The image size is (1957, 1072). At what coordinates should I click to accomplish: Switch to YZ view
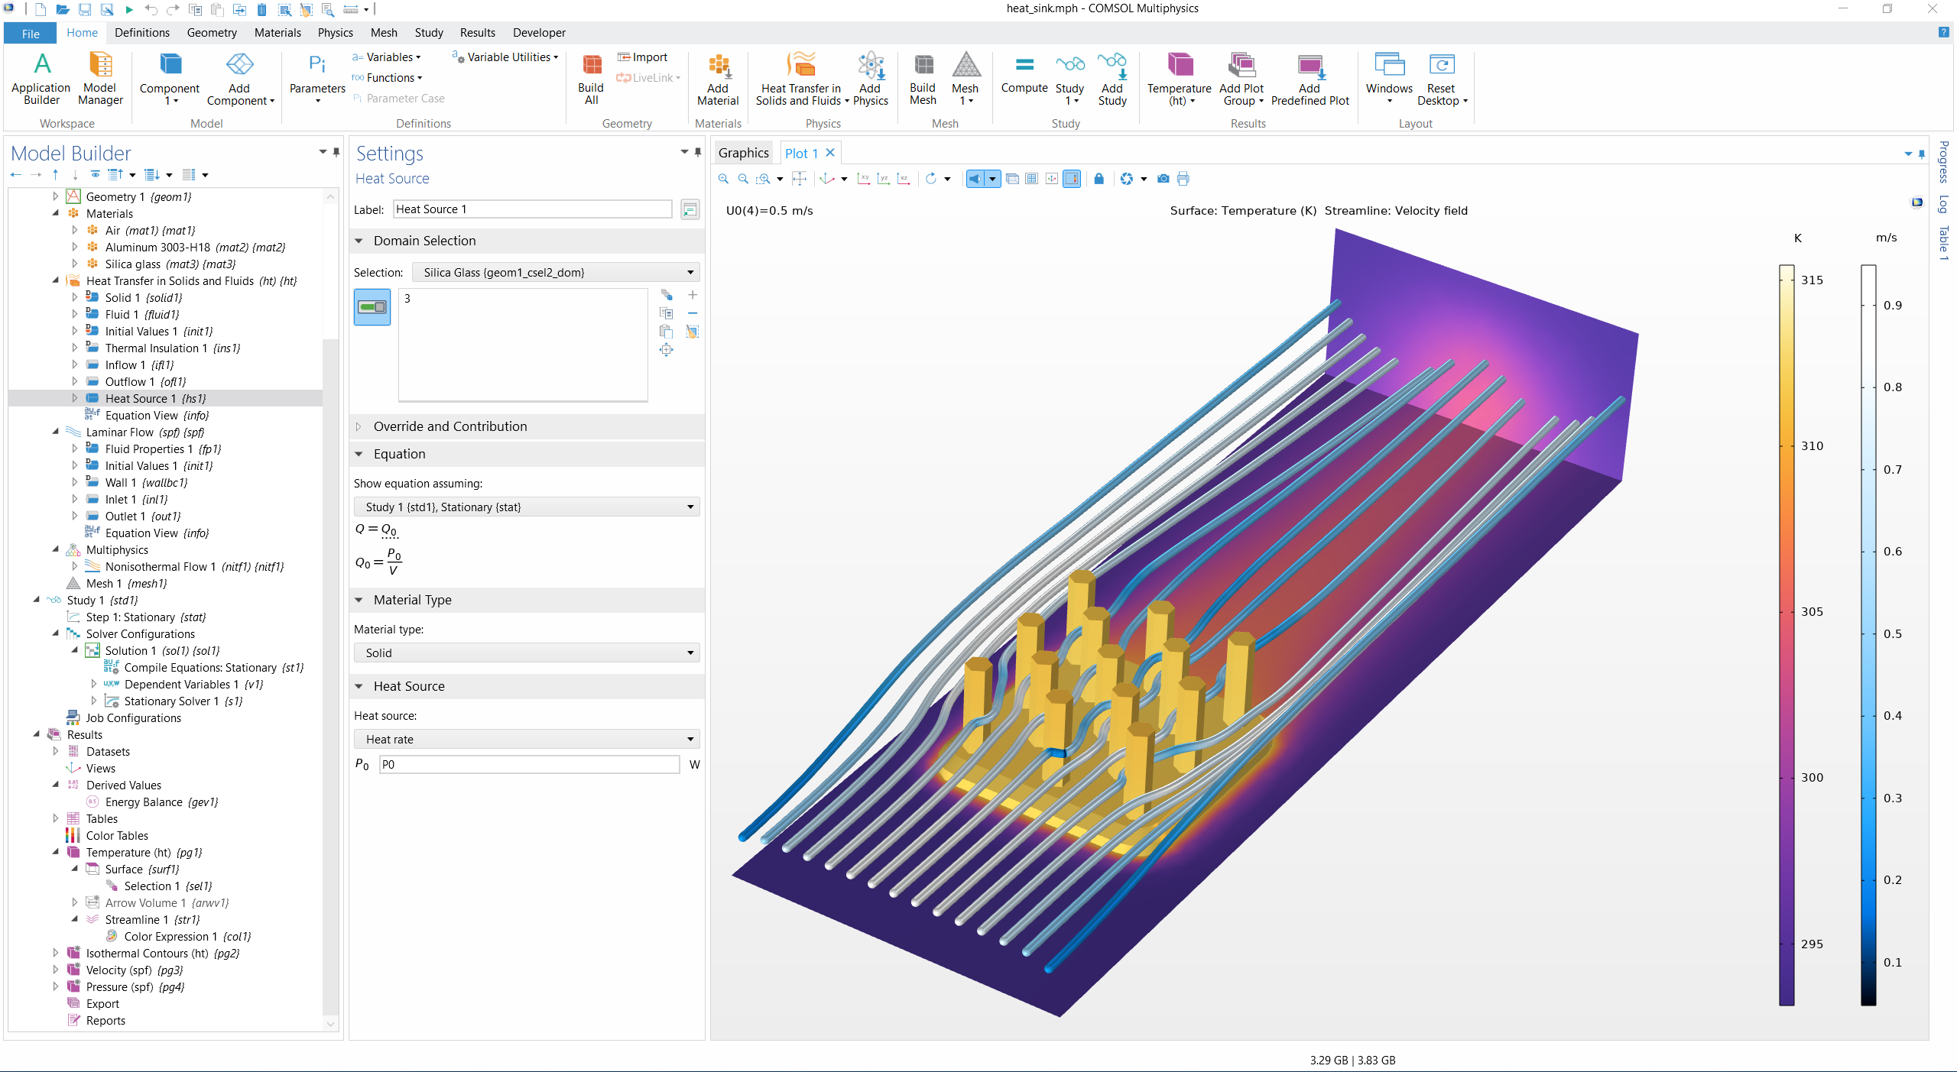884,179
